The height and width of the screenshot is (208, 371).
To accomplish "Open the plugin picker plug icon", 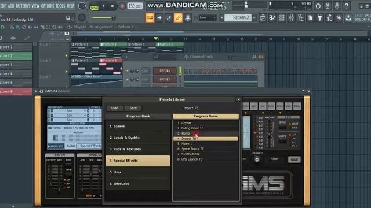I will [319, 18].
